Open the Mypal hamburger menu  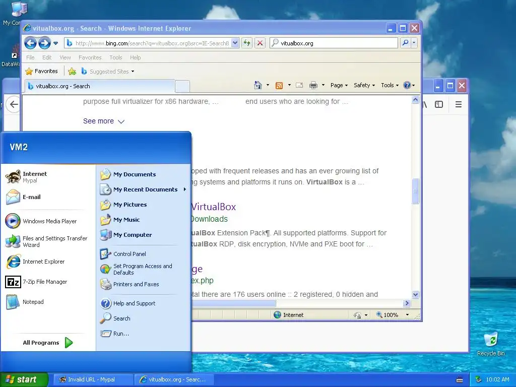pyautogui.click(x=459, y=105)
